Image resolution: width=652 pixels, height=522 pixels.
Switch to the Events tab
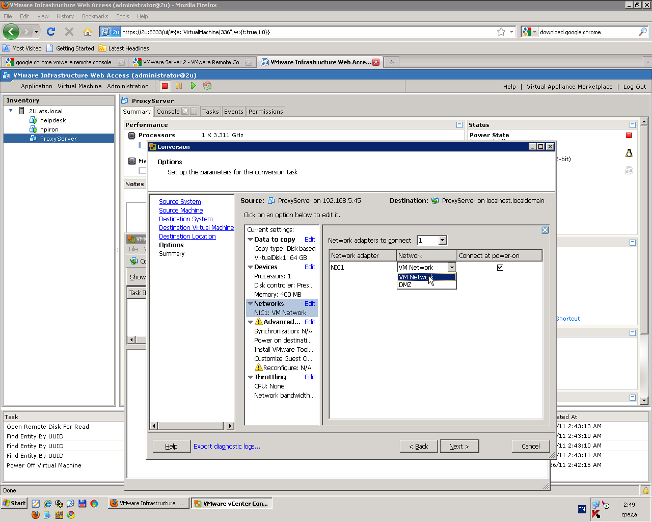[x=234, y=112]
